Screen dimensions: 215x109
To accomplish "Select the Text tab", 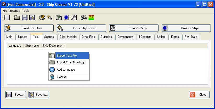I will [36, 37].
